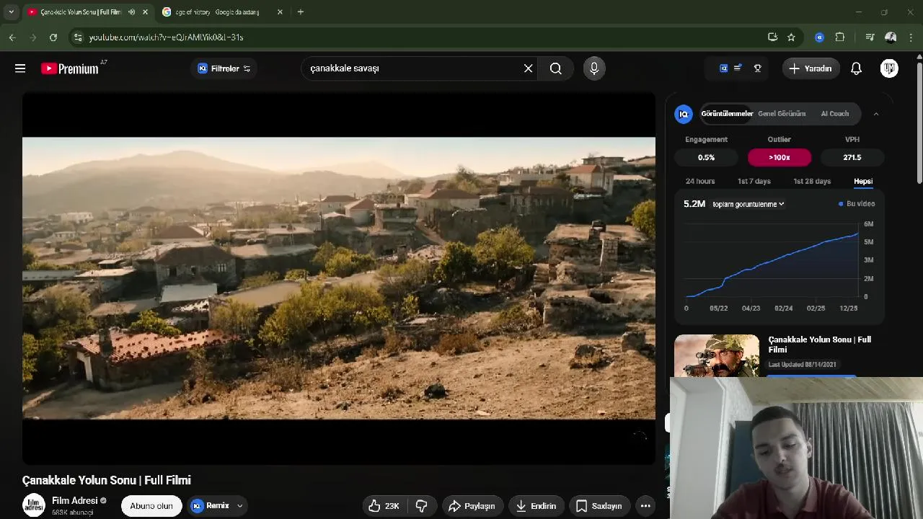This screenshot has height=519, width=923.
Task: Switch to the AI Coach tab
Action: point(834,114)
